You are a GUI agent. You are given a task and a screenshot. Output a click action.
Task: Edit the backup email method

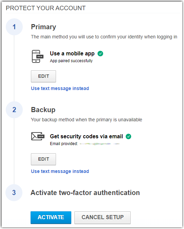43,159
